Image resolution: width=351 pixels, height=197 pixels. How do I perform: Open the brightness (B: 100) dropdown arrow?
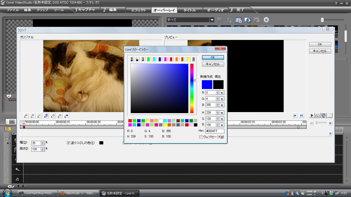(222, 125)
